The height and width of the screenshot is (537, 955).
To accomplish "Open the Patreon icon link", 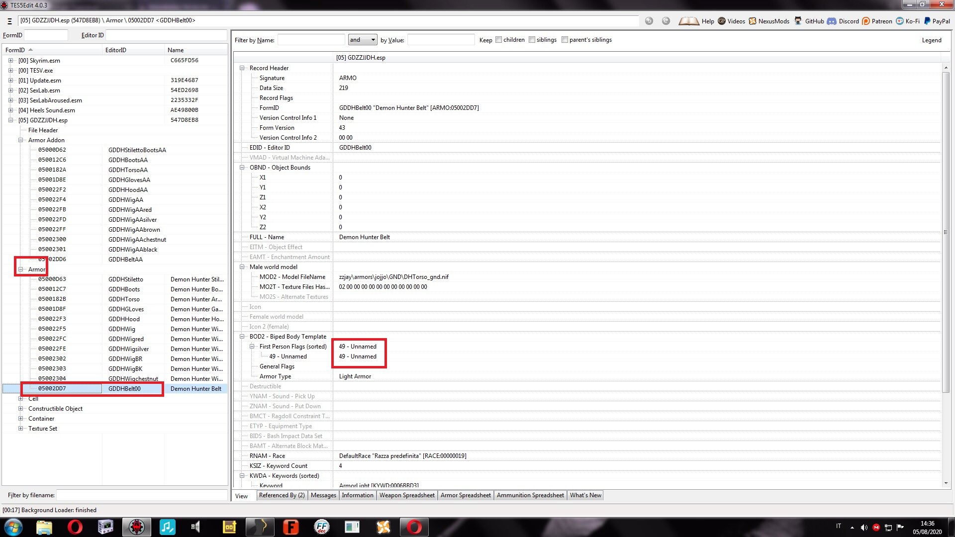I will pos(866,21).
